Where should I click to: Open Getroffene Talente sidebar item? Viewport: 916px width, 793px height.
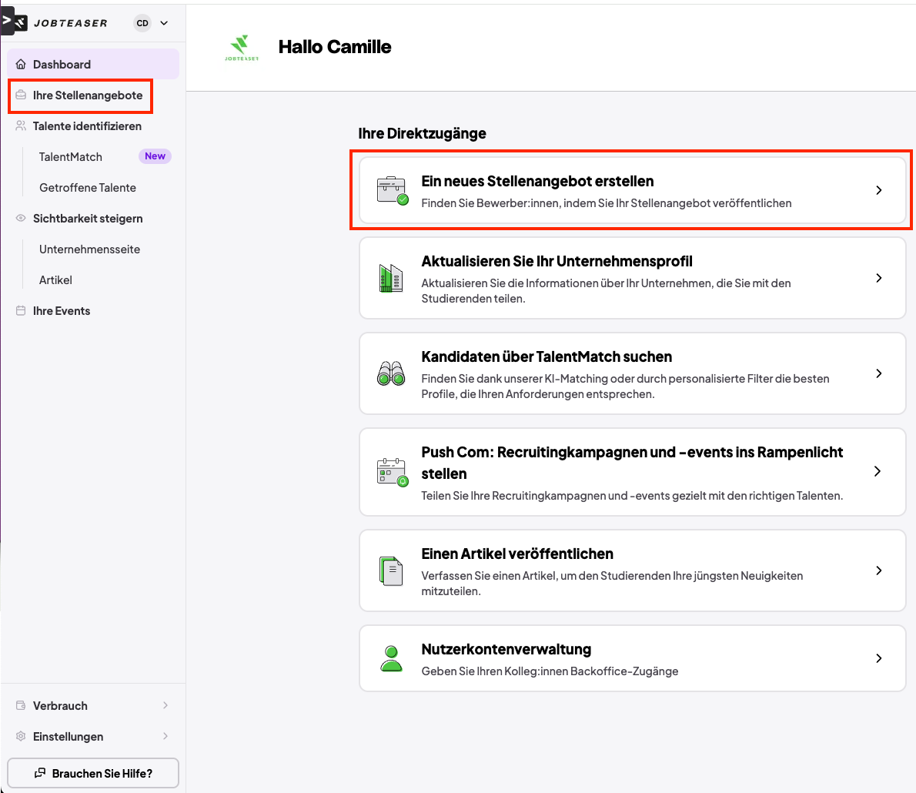(x=88, y=188)
